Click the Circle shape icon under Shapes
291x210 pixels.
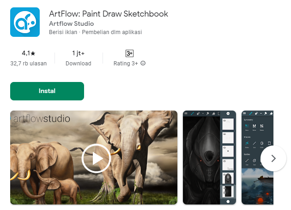(262, 143)
